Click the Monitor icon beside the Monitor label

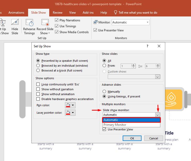click(96, 22)
